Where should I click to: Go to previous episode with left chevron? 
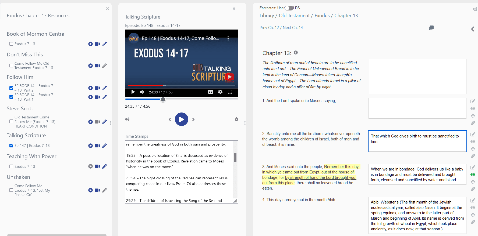pos(170,119)
